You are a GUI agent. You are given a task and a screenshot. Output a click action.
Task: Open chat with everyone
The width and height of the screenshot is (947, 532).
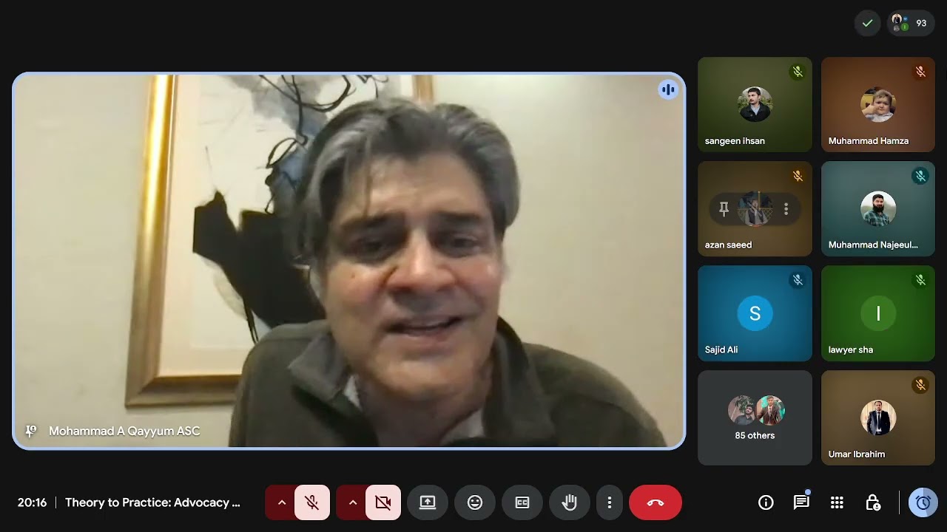pos(801,502)
